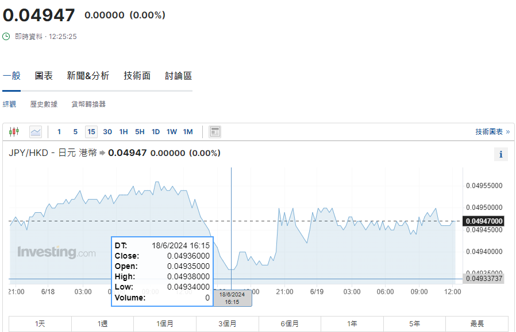Click the 0.04947000 price marker on axis

click(x=484, y=221)
